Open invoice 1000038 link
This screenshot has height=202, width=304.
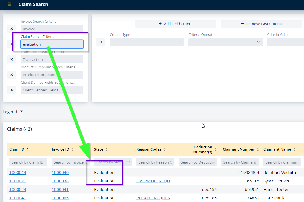(x=60, y=181)
